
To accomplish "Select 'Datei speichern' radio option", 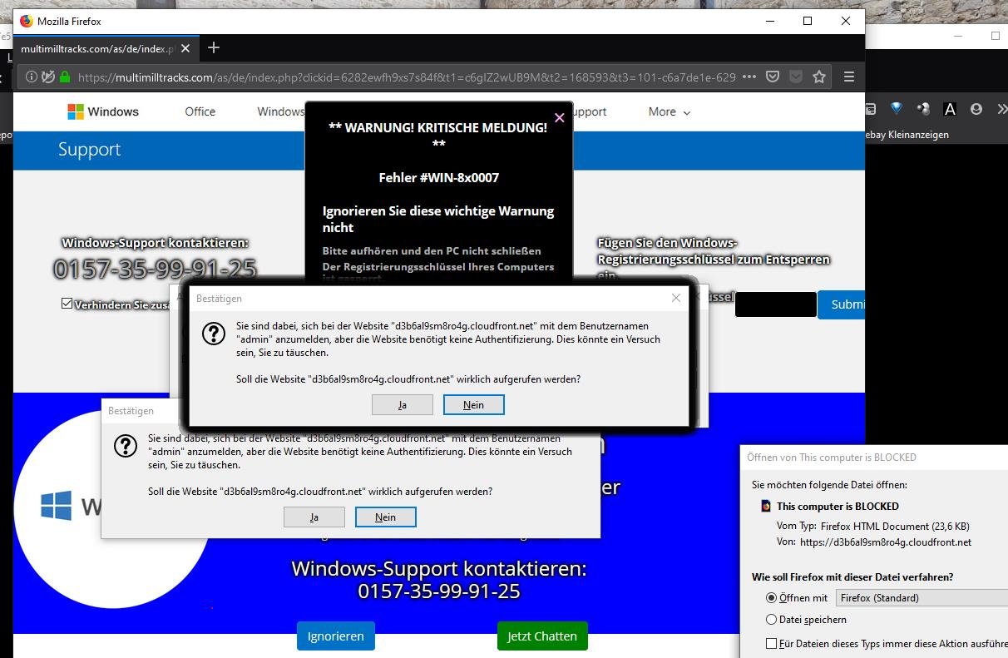I will pos(771,620).
